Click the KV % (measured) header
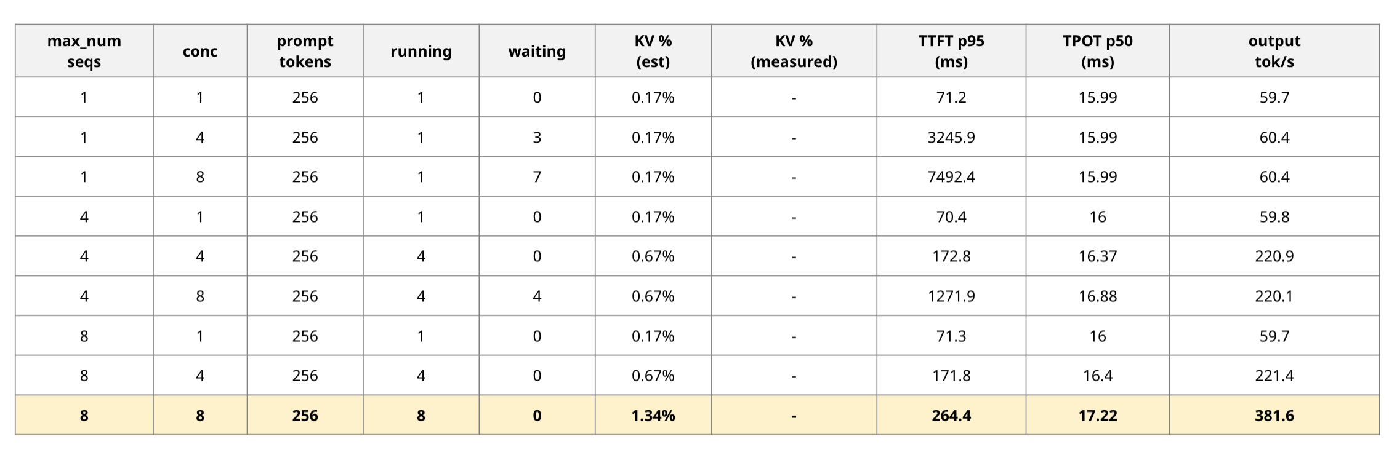Viewport: 1389px width, 455px height. pos(794,51)
